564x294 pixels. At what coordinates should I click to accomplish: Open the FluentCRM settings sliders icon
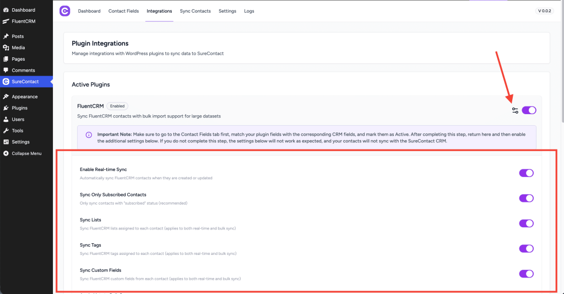[515, 110]
